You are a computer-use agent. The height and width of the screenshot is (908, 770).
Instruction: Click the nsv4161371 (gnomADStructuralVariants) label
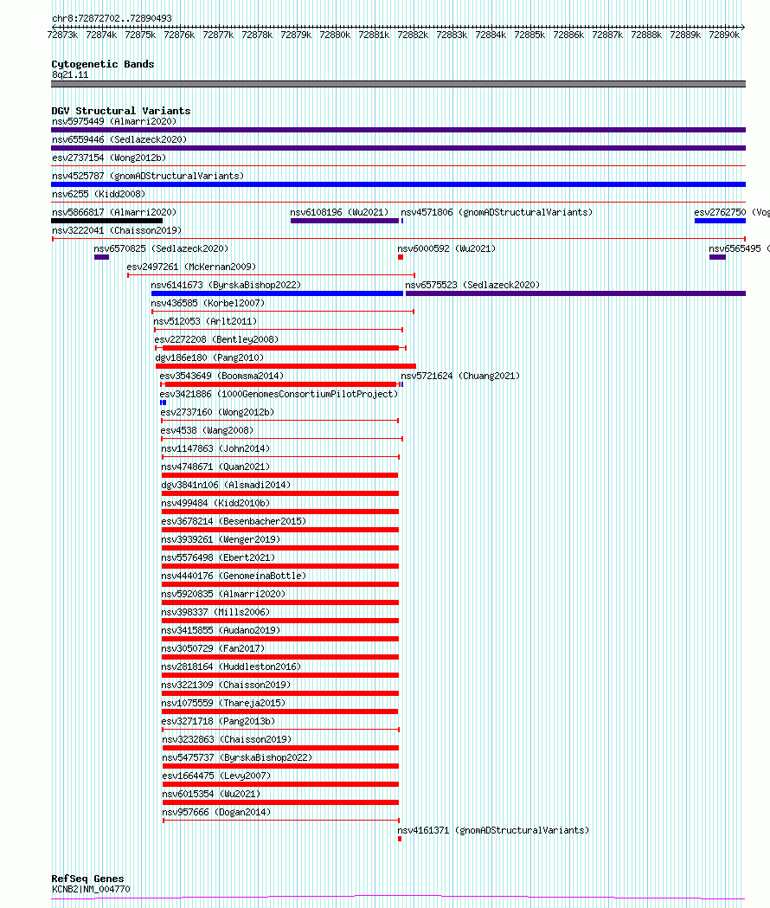(x=493, y=830)
